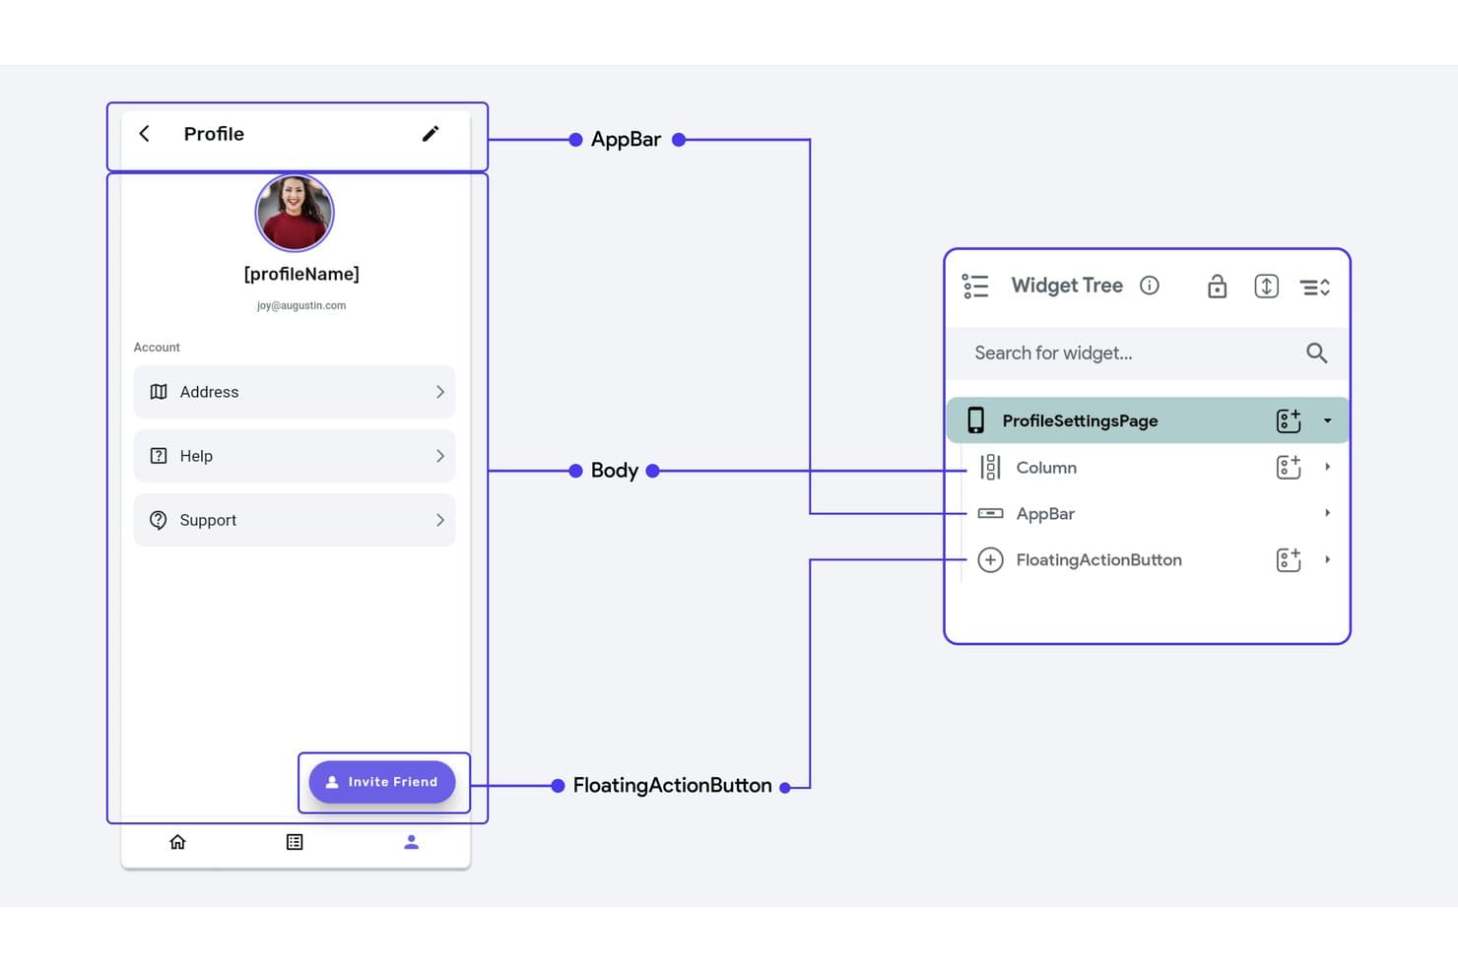Tap the back arrow beside Profile
The height and width of the screenshot is (972, 1458).
click(144, 134)
